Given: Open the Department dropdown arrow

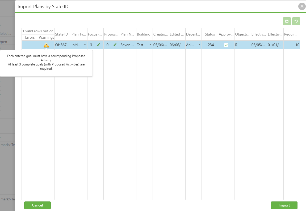Looking at the screenshot, I should click(199, 45).
